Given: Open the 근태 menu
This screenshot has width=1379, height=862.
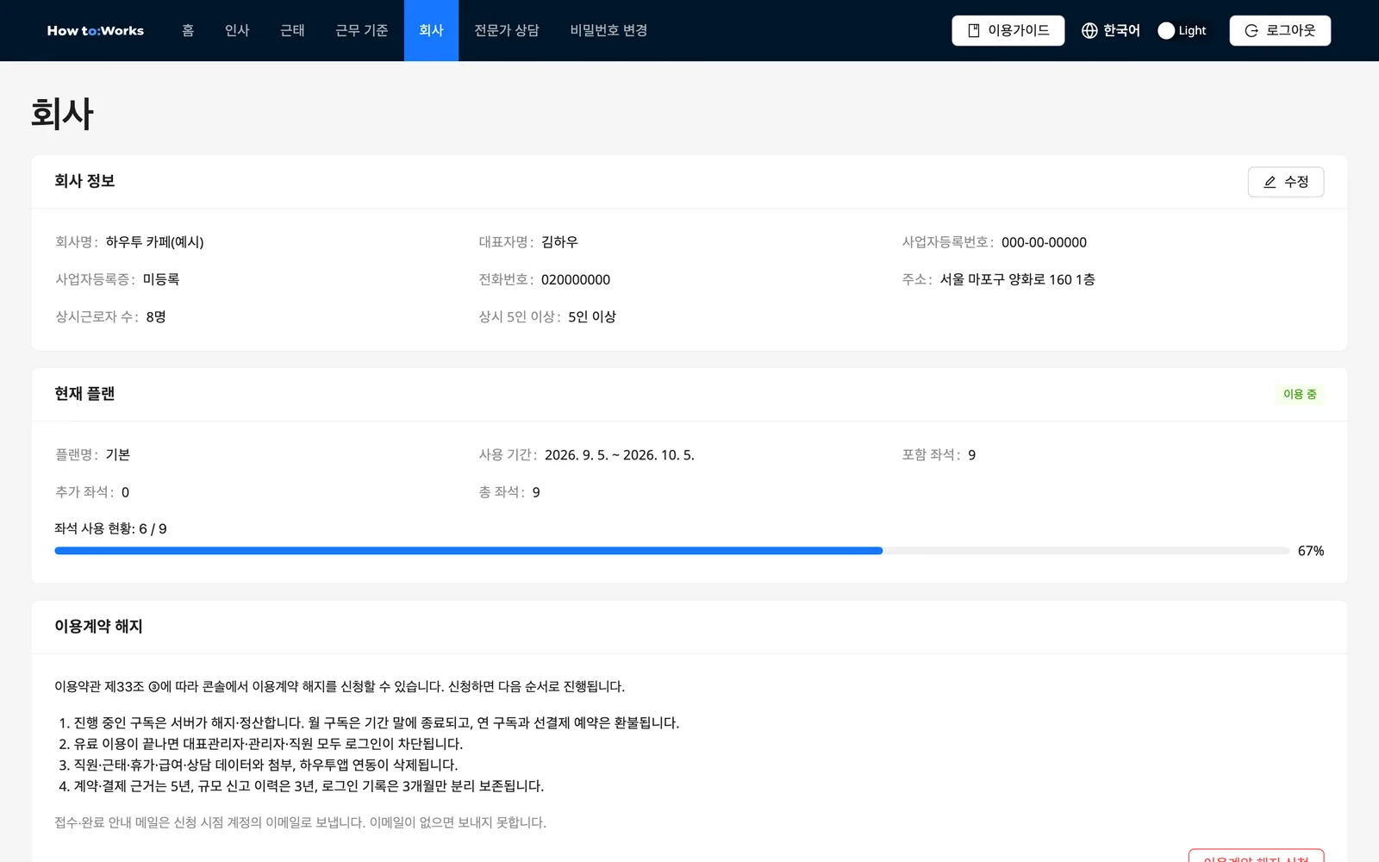Looking at the screenshot, I should 292,30.
